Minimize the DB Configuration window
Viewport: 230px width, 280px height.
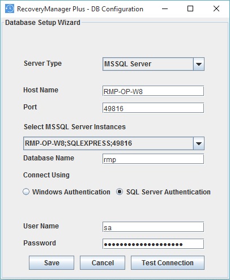165,9
